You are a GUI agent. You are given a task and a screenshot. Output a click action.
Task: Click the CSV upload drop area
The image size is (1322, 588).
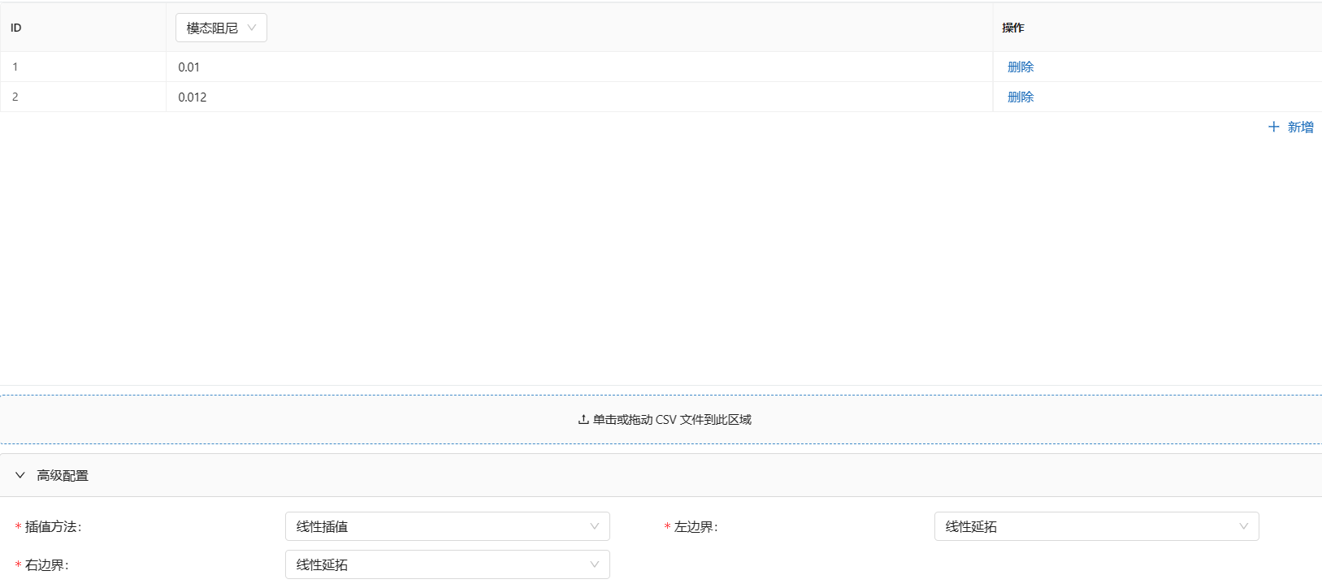tap(661, 420)
